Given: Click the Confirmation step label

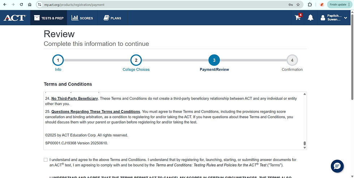Looking at the screenshot, I should pos(292,69).
